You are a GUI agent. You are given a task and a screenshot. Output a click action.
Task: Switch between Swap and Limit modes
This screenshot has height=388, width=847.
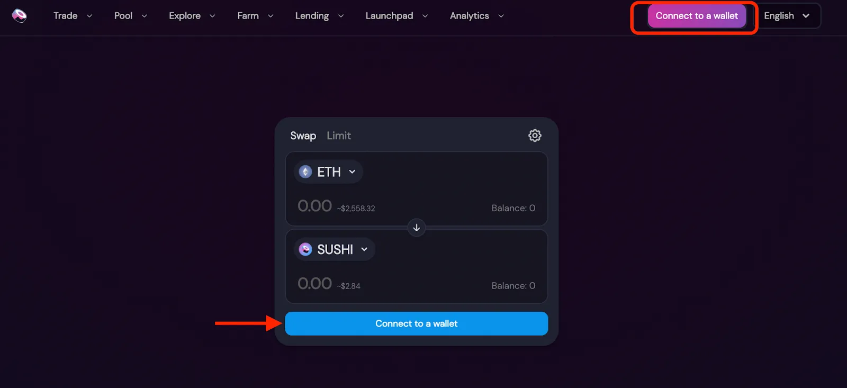click(x=339, y=136)
